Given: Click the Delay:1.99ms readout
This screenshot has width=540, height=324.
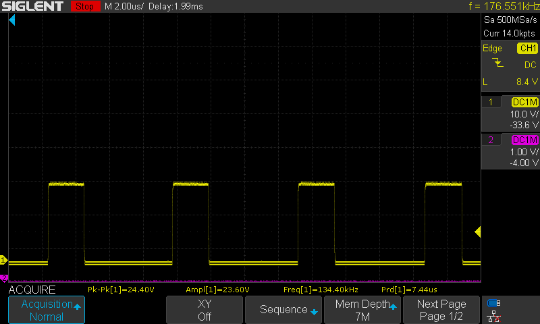Looking at the screenshot, I should point(175,6).
